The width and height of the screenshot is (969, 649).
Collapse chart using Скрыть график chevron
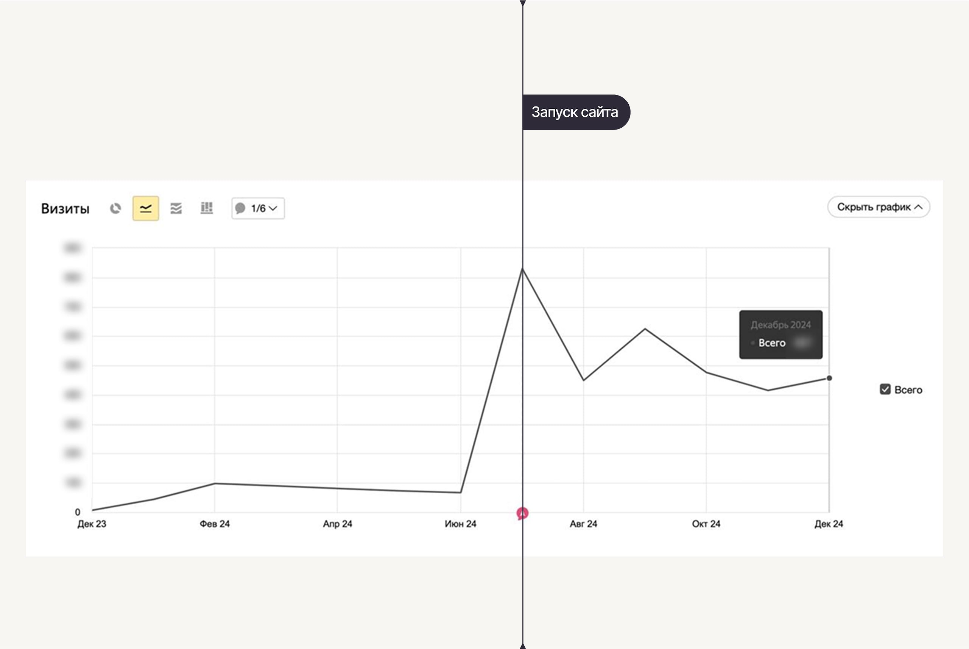pos(919,207)
